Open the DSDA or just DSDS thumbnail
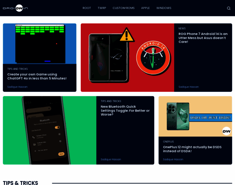Image resolution: width=235 pixels, height=185 pixels. pyautogui.click(x=195, y=116)
